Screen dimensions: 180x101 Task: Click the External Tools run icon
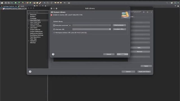click(x=23, y=3)
